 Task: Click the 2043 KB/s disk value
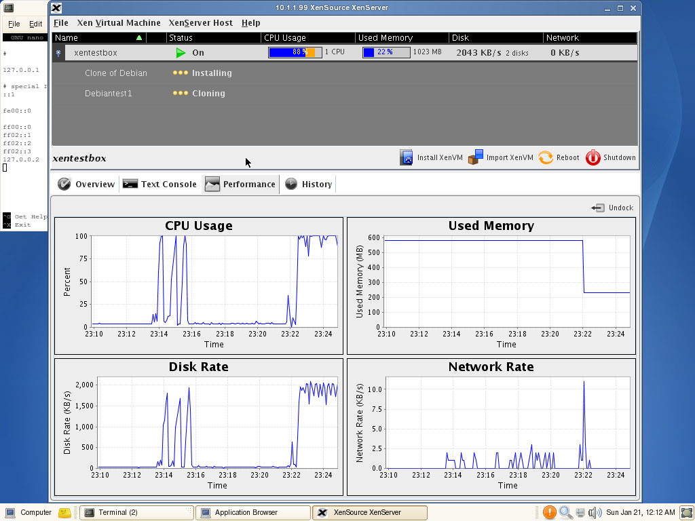(478, 53)
